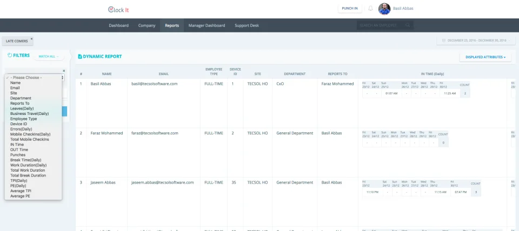Choose PE(Daily) option
Viewport: 519px width, 231px height.
pyautogui.click(x=33, y=186)
